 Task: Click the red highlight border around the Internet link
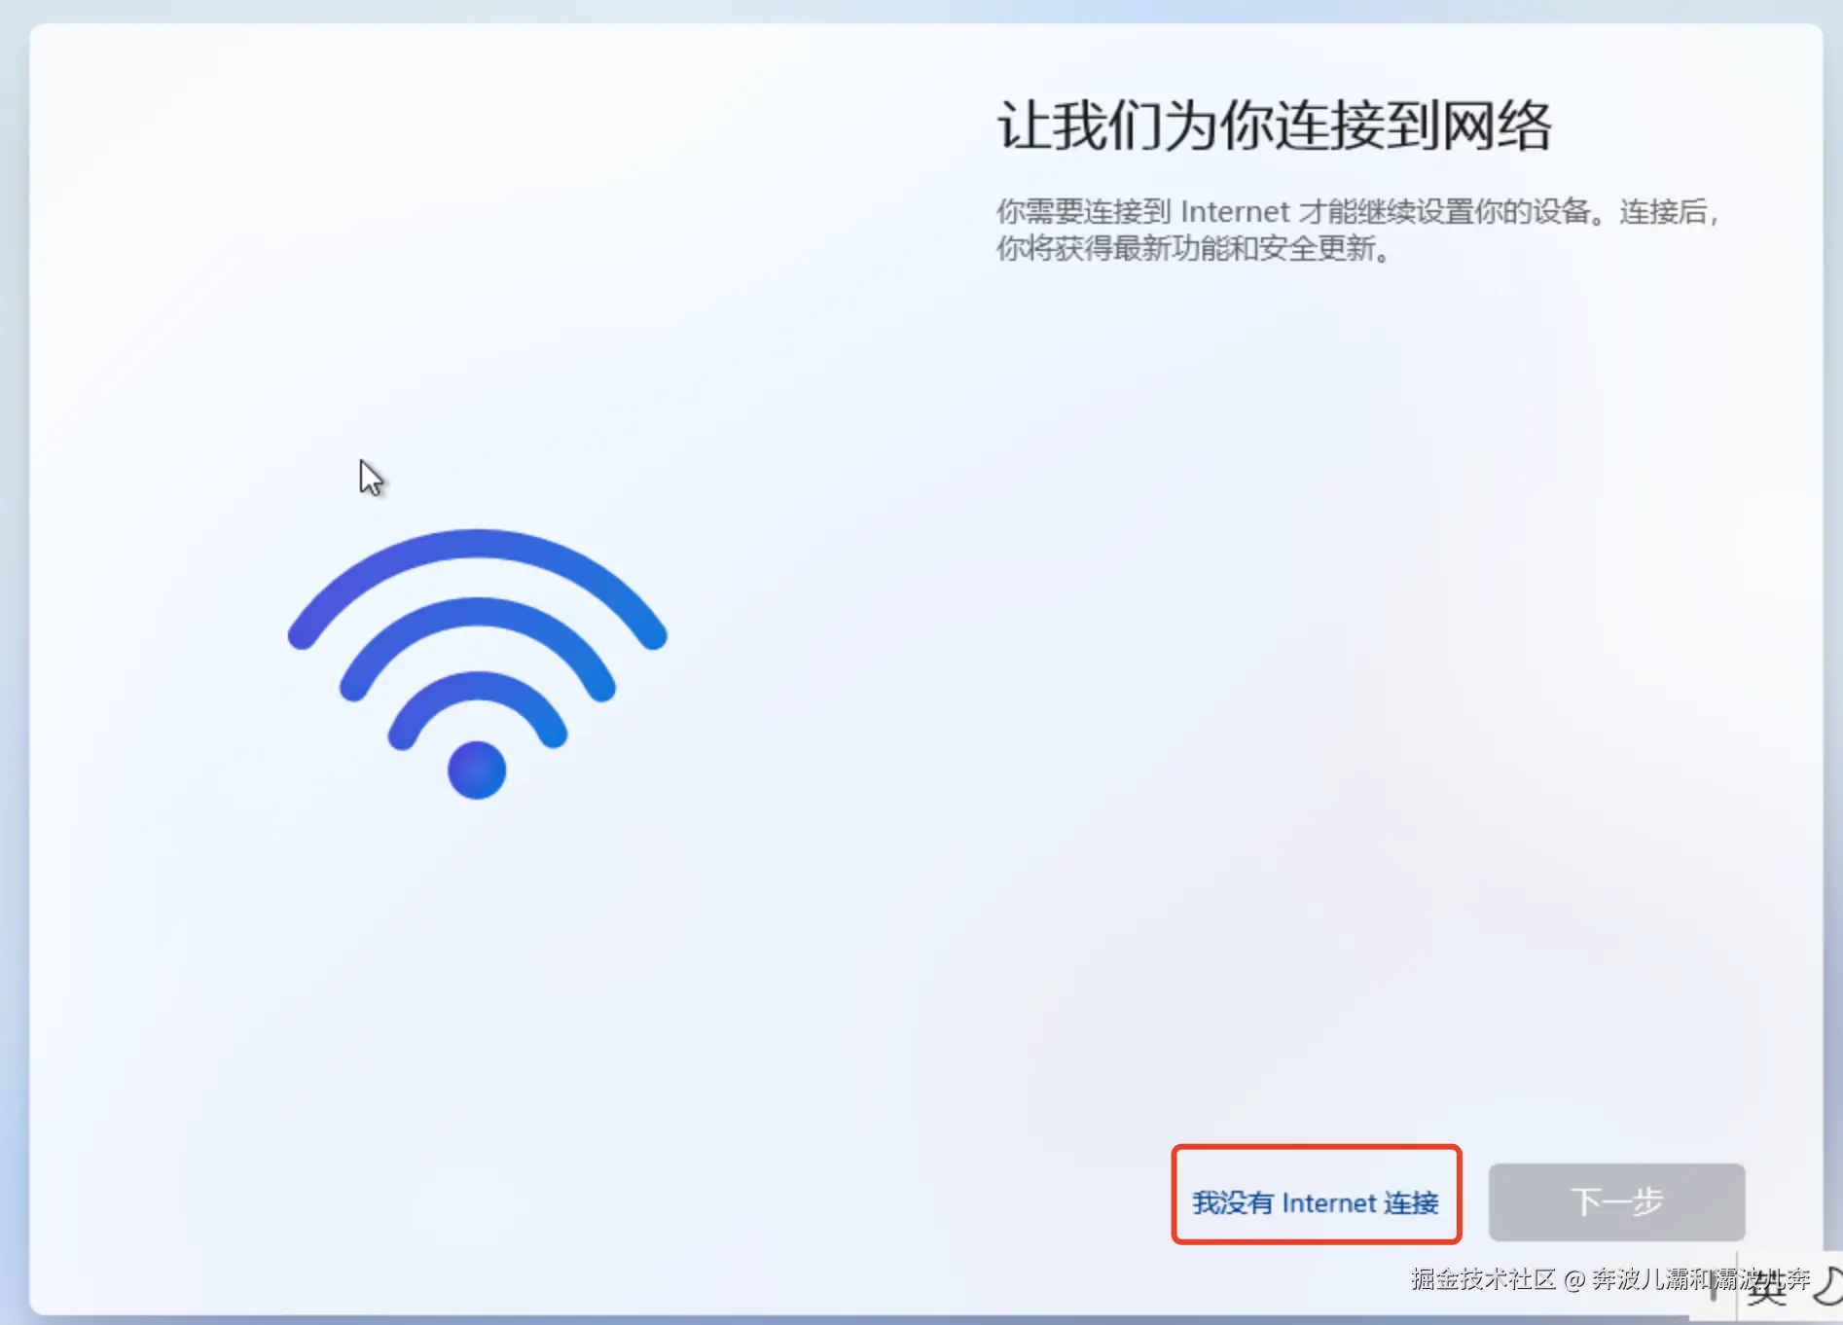[1316, 1148]
